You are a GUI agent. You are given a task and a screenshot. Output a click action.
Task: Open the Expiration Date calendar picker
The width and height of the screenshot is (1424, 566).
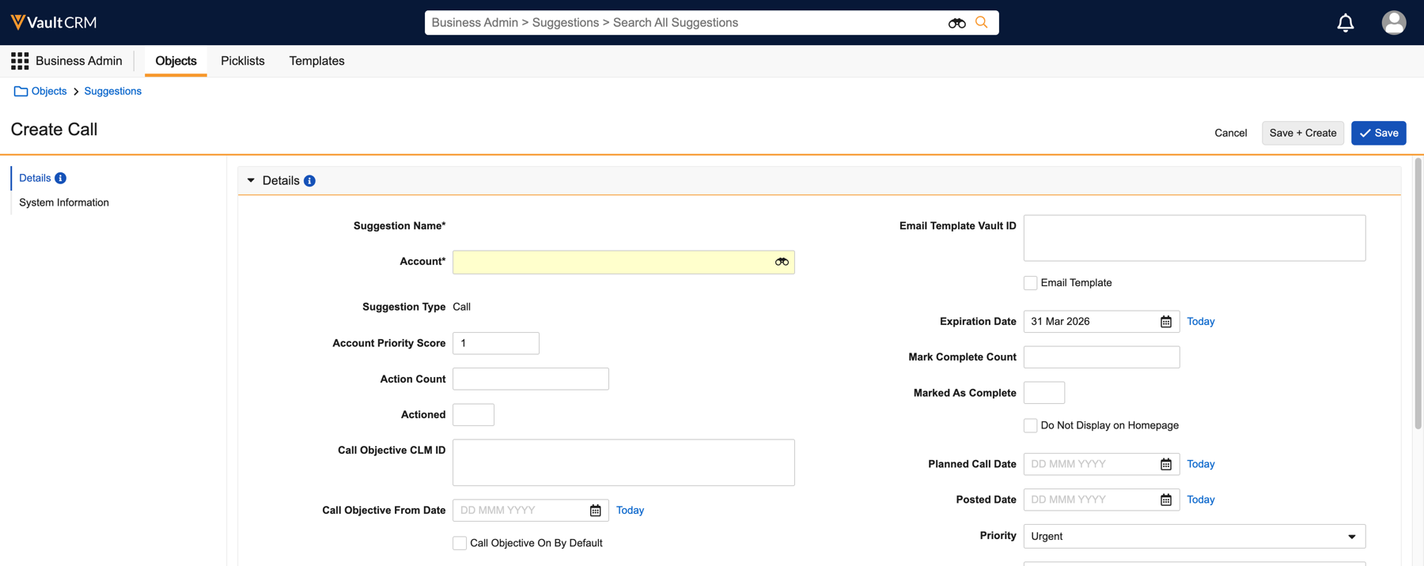pyautogui.click(x=1165, y=322)
